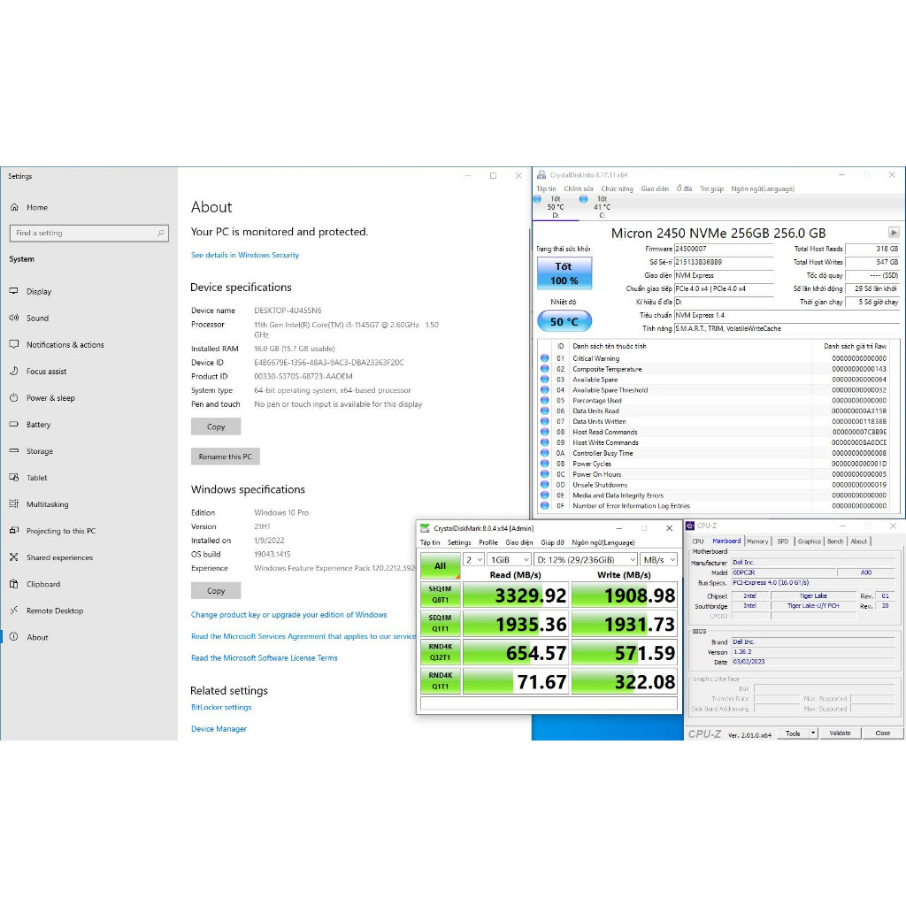Viewport: 906px width, 906px height.
Task: Open the Profile menu in CrystalDiskMark
Action: click(x=488, y=542)
